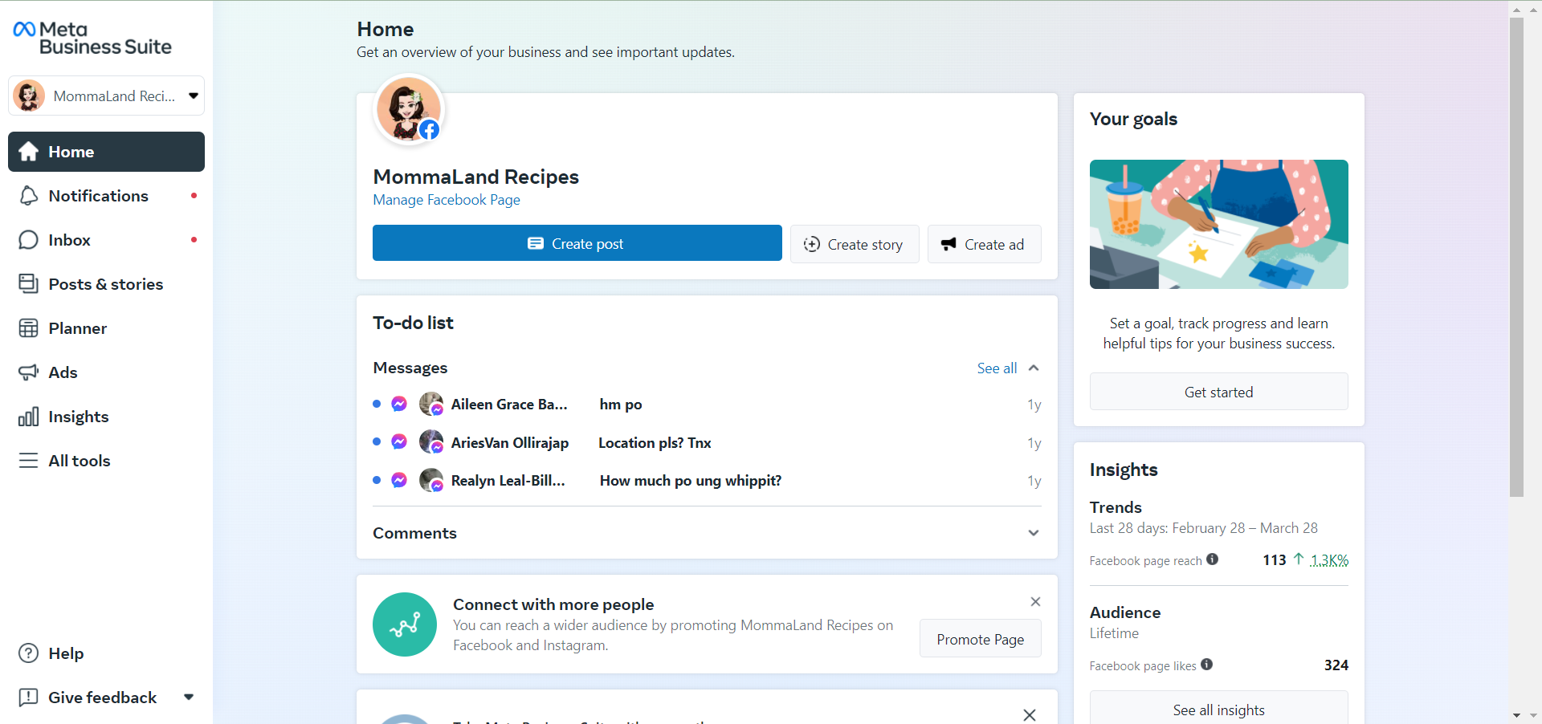The height and width of the screenshot is (724, 1542).
Task: Dismiss the partially visible bottom card
Action: point(1030,715)
